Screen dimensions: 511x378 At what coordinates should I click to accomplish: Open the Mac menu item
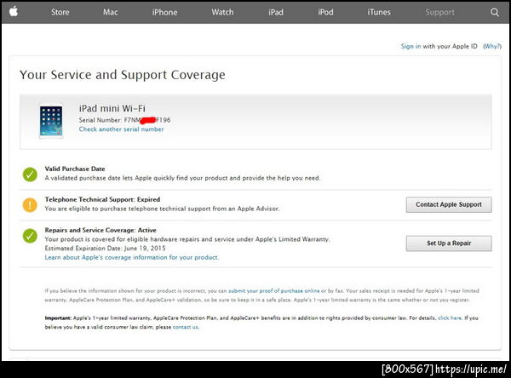[x=111, y=13]
